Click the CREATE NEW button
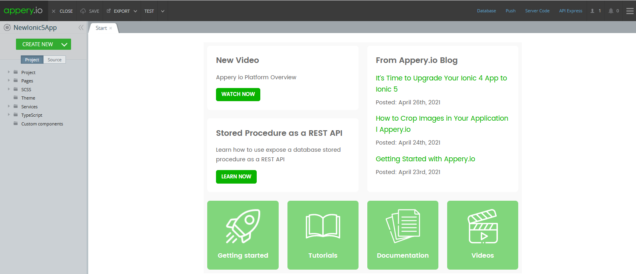The width and height of the screenshot is (636, 274). [x=44, y=44]
